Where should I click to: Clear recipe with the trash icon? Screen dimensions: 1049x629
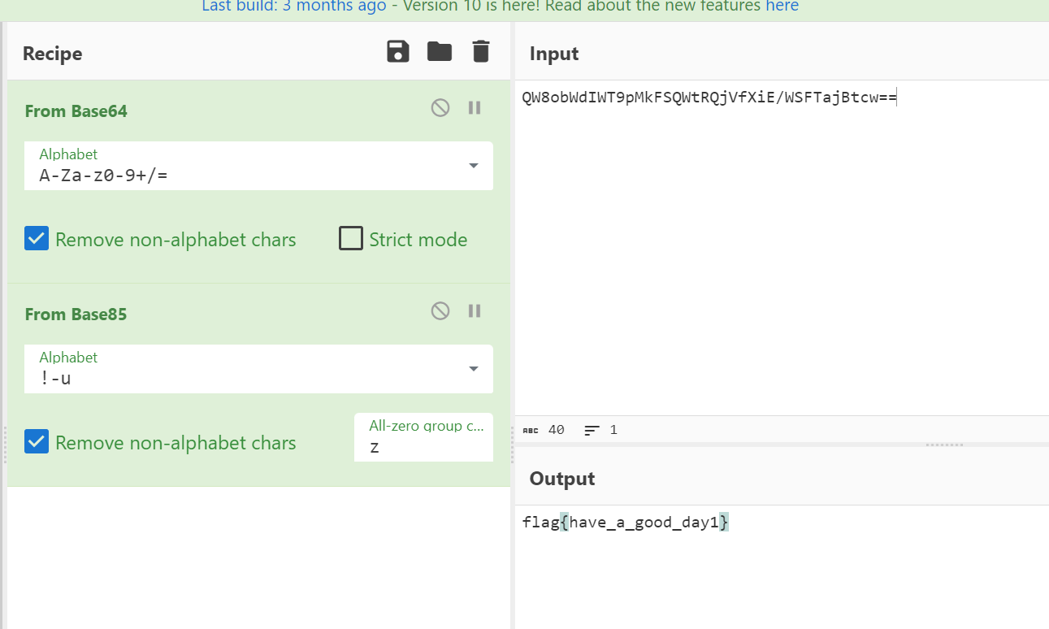(481, 52)
